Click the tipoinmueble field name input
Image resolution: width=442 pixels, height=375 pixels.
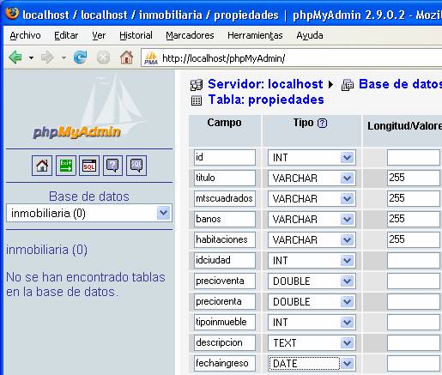point(225,322)
